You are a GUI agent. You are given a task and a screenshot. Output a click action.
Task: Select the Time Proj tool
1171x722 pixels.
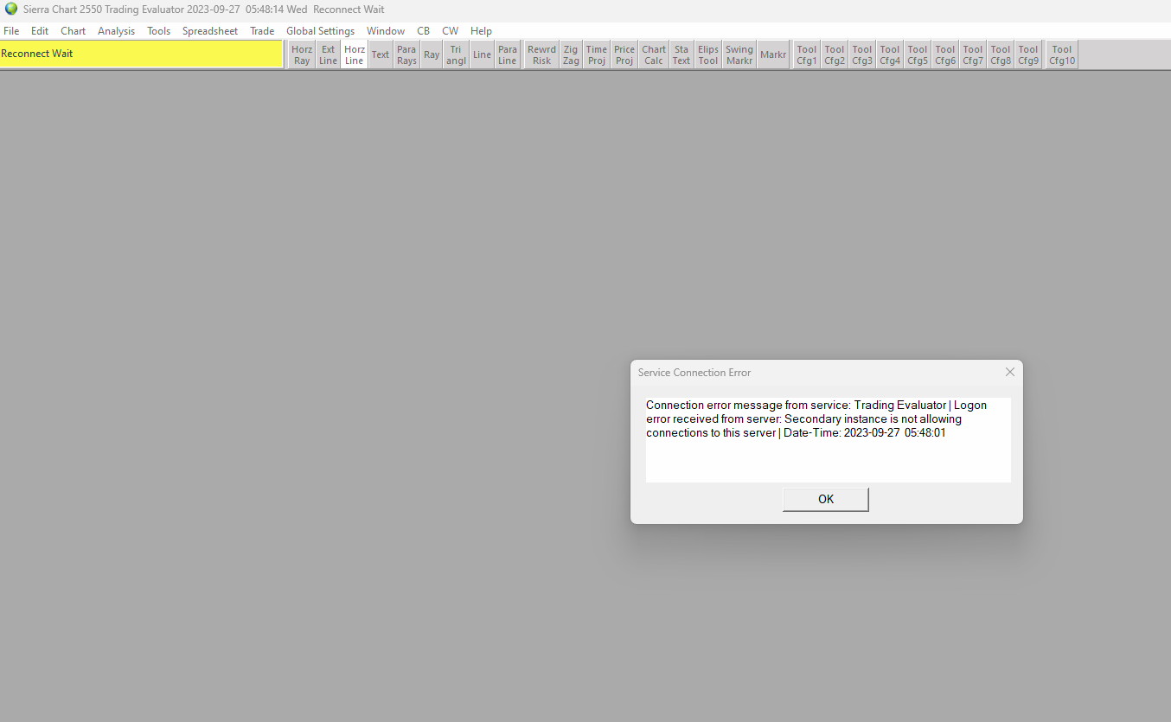coord(597,54)
